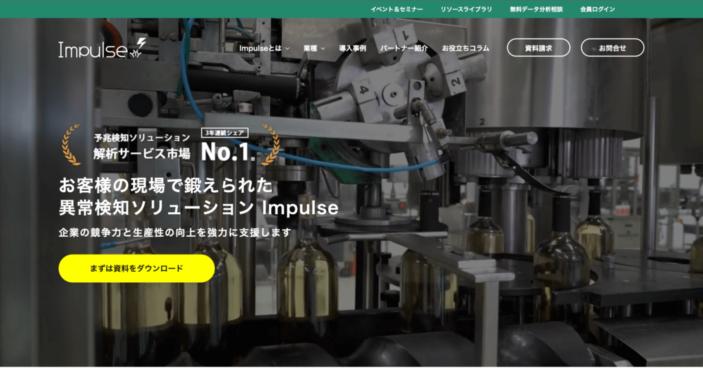Open the お役立ちコラム menu item
Image resolution: width=703 pixels, height=383 pixels.
click(465, 48)
